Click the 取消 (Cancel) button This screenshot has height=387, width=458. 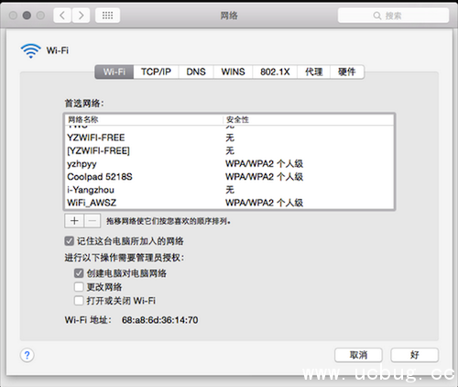pyautogui.click(x=358, y=355)
